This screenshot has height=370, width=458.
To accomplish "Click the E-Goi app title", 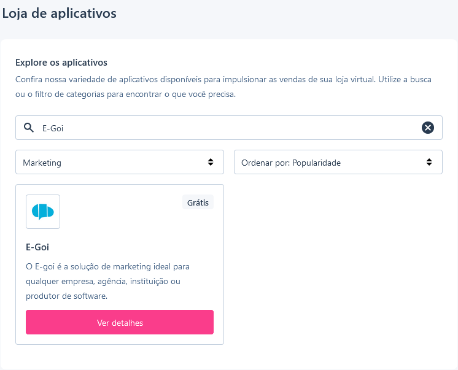I will click(37, 247).
